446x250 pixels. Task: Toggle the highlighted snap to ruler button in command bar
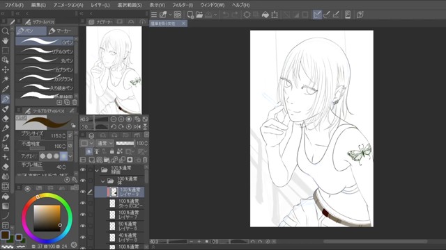(317, 15)
